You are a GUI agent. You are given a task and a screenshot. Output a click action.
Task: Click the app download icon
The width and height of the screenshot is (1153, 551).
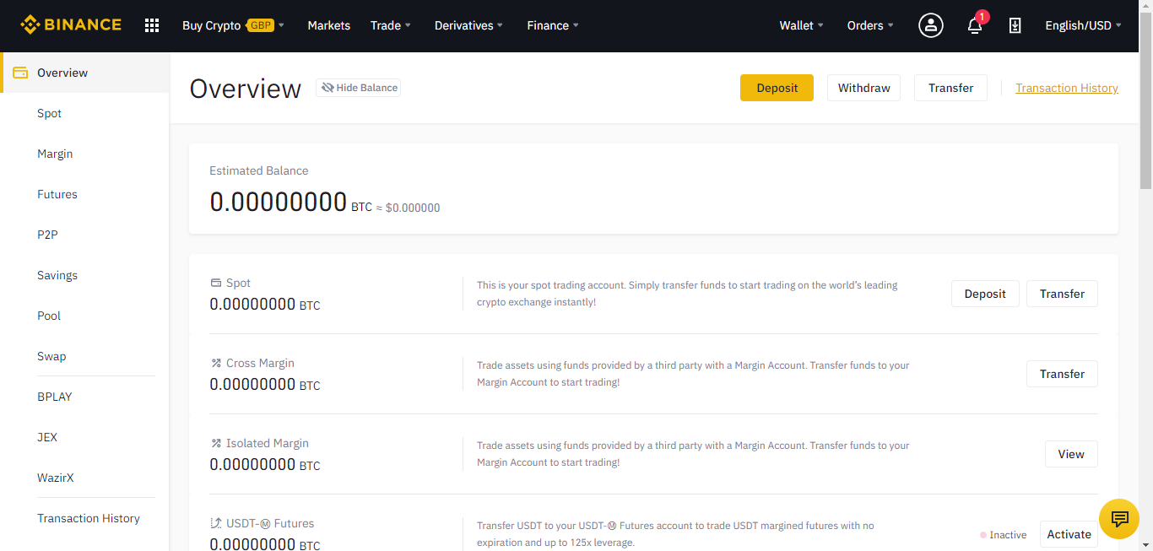pos(1015,25)
